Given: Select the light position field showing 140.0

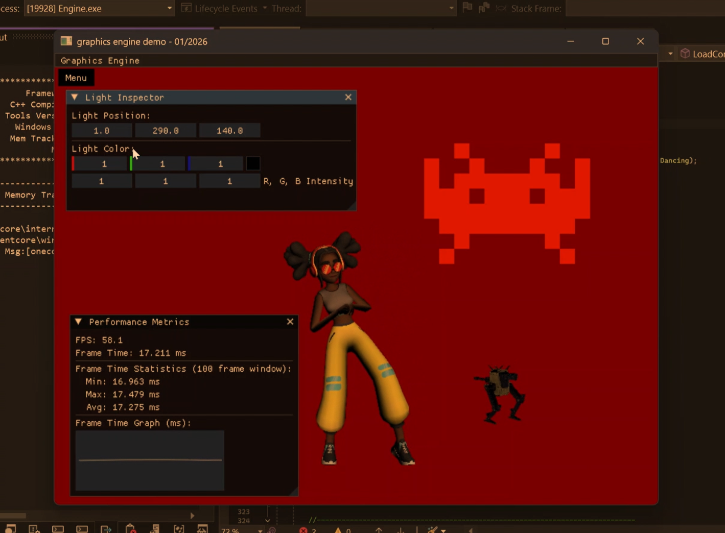Looking at the screenshot, I should pyautogui.click(x=229, y=131).
